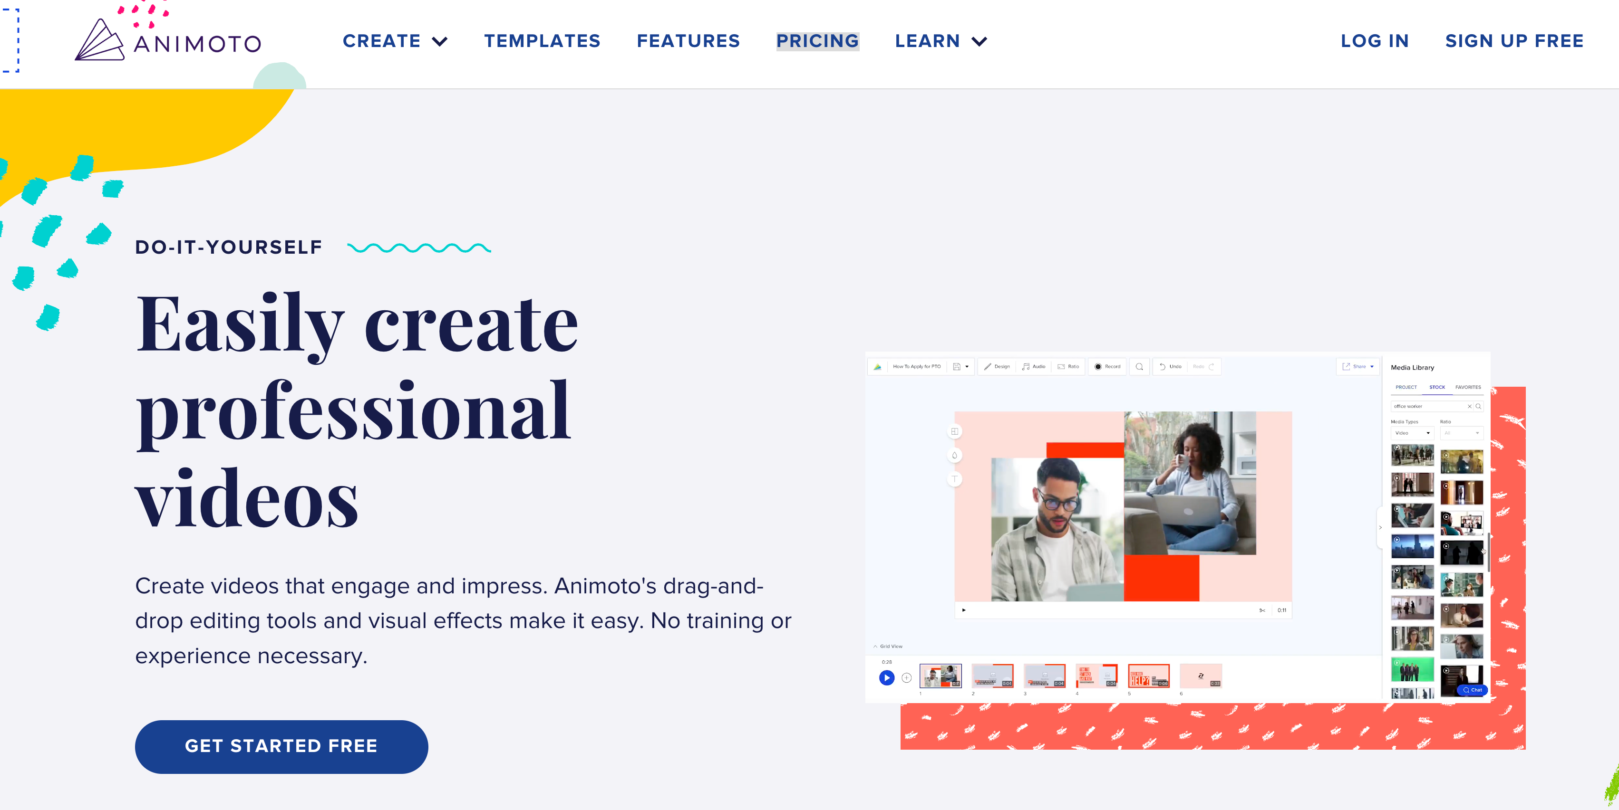Select timeline block 2 thumbnail
This screenshot has height=810, width=1619.
(992, 676)
